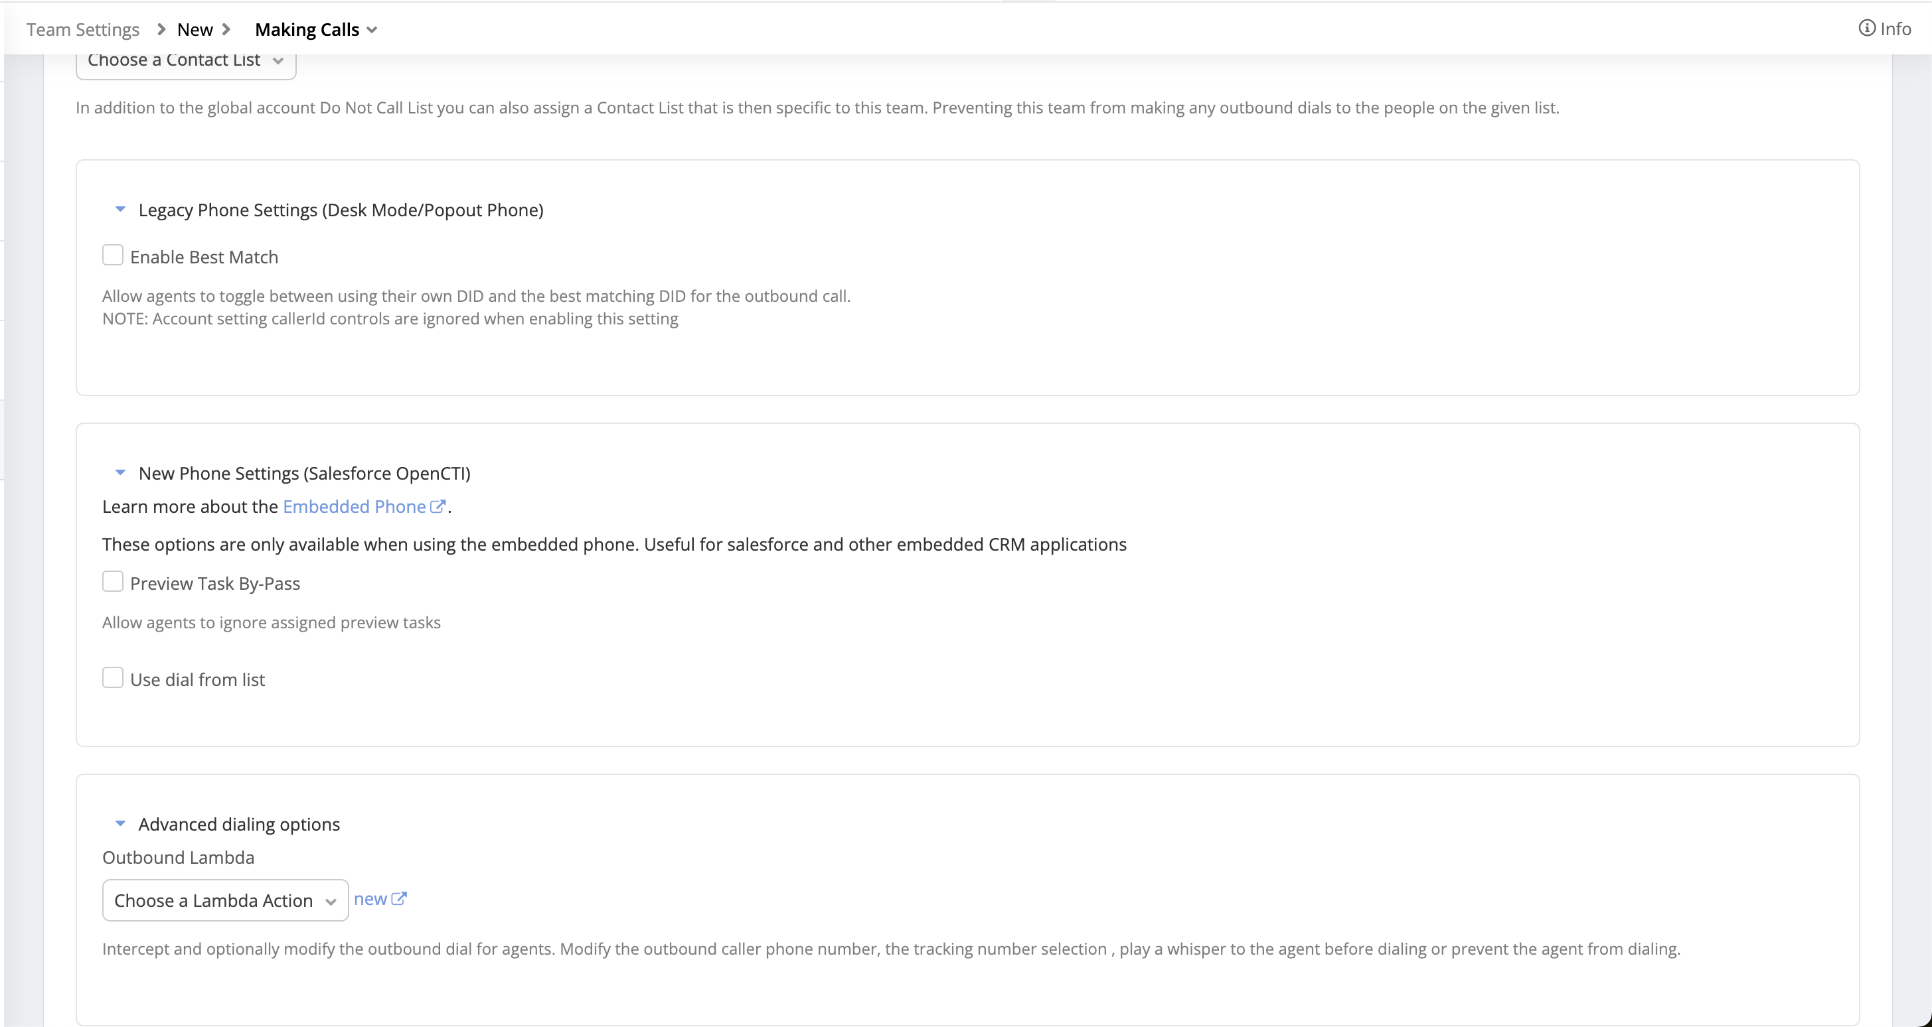Open Choose a Lambda Action dropdown
Viewport: 1932px width, 1027px height.
click(225, 900)
